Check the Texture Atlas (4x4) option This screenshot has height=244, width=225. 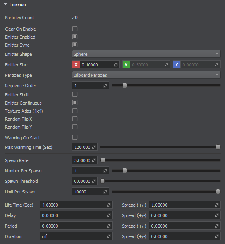tap(75, 111)
